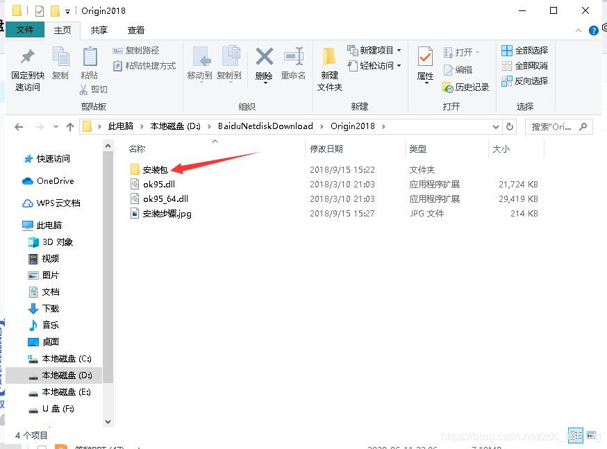This screenshot has width=607, height=449.
Task: Click the Open (打开) ribbon button
Action: [x=461, y=52]
